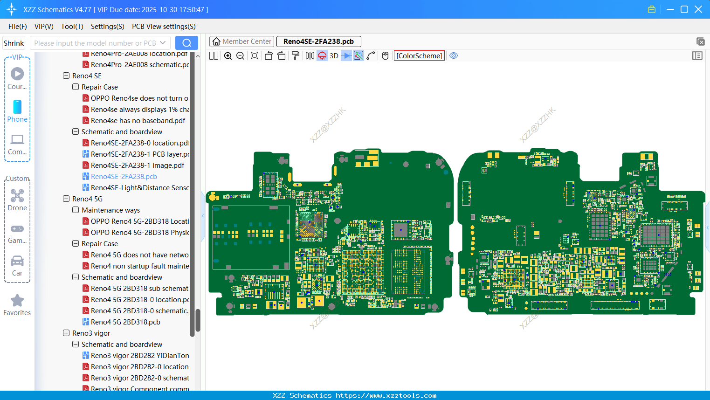Toggle the eye visibility icon
Screen dimensions: 710x400
click(454, 56)
